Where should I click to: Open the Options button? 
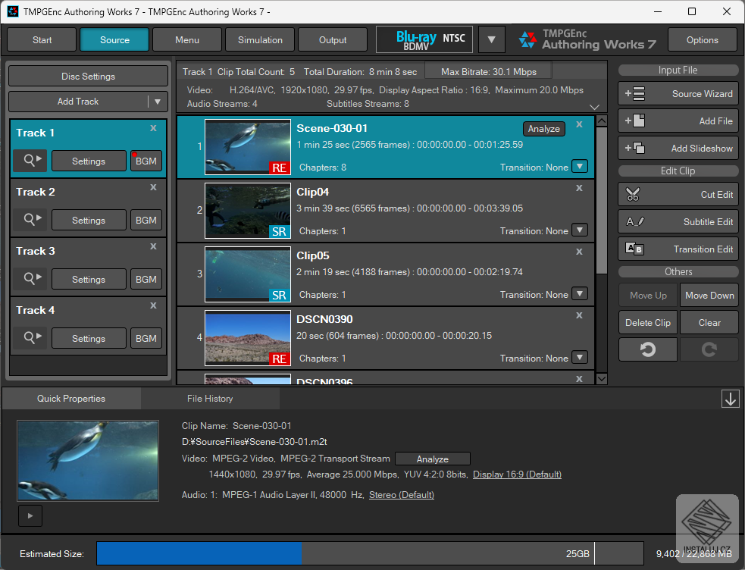[x=703, y=39]
